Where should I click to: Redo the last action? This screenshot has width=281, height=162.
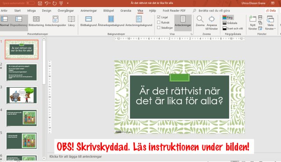(54, 3)
